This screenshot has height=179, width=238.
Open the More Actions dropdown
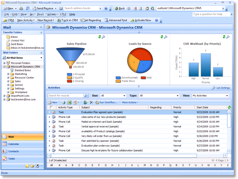point(130,102)
